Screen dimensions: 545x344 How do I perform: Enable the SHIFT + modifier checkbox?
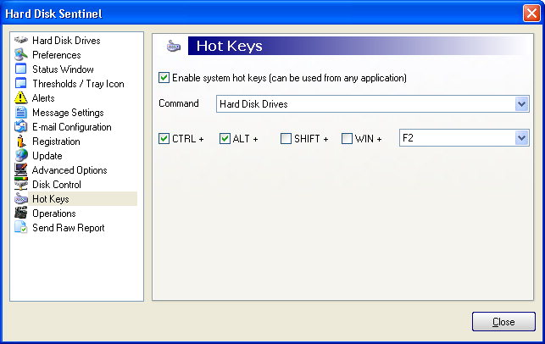coord(286,139)
